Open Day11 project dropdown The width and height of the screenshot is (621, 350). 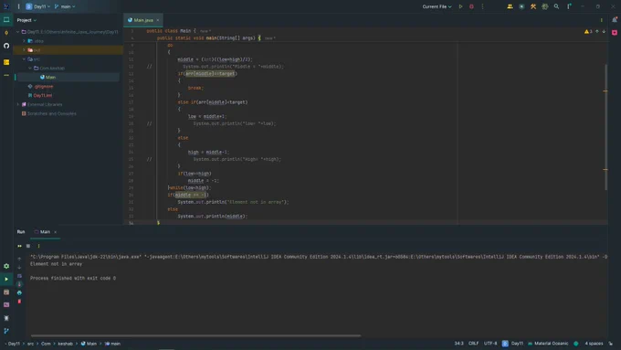coord(38,6)
